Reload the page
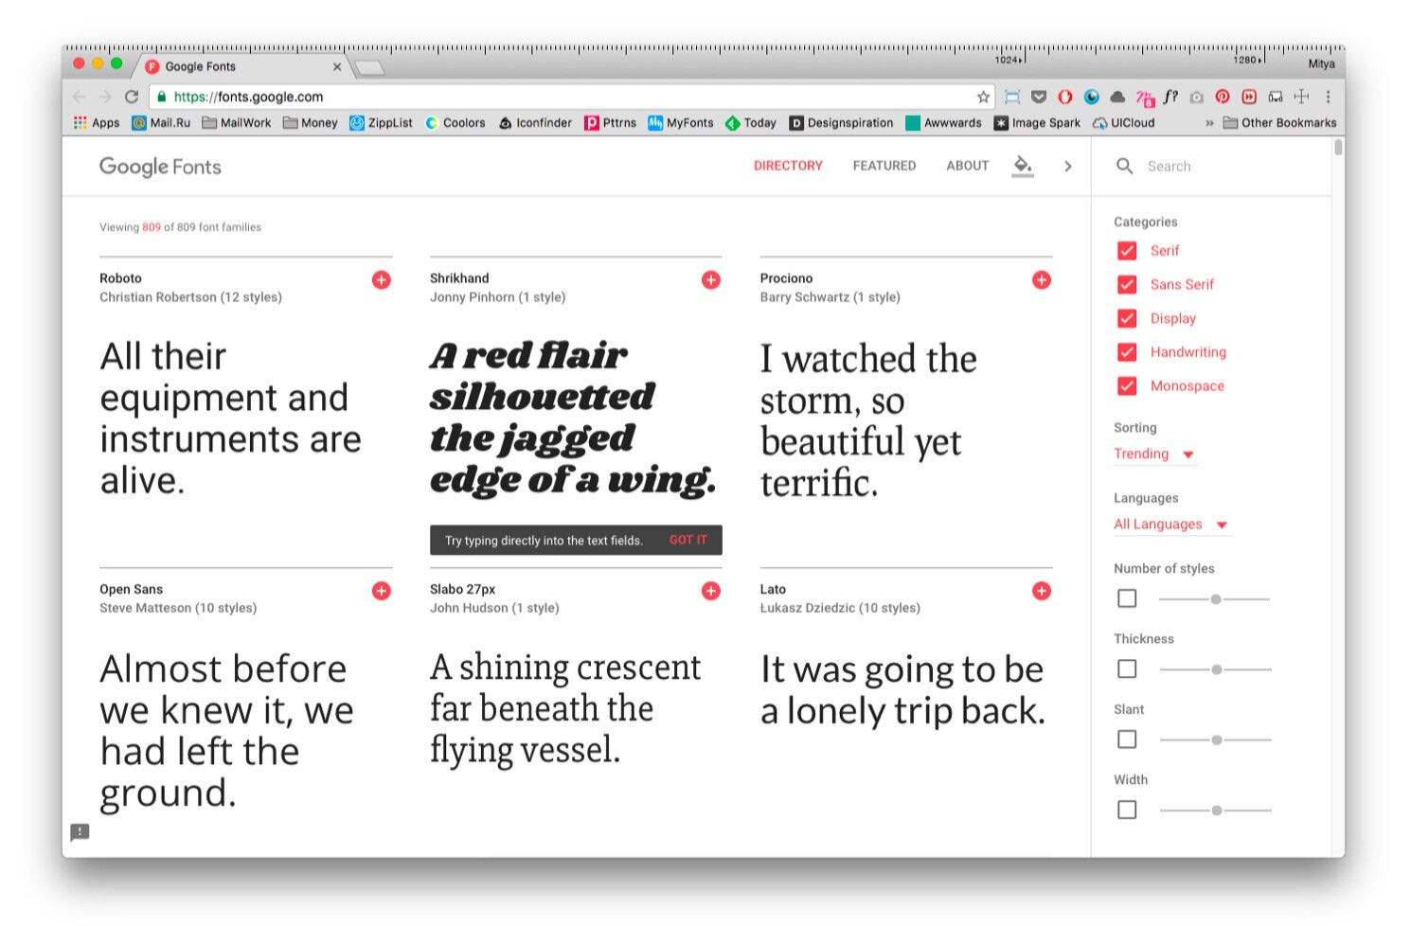 [x=132, y=97]
